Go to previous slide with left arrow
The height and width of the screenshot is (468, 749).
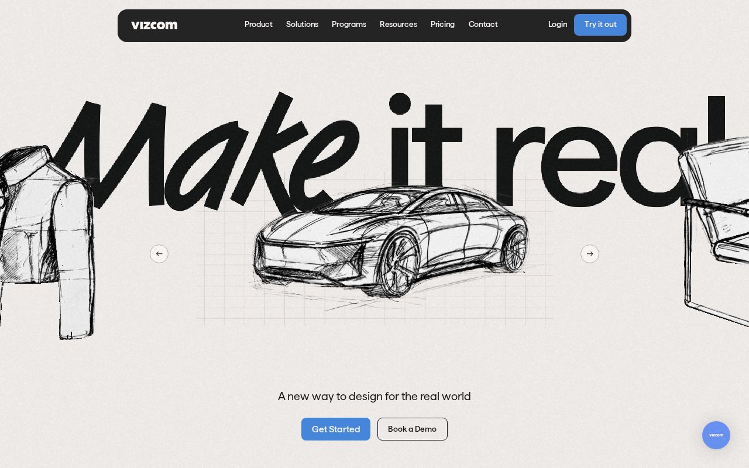[x=159, y=254]
